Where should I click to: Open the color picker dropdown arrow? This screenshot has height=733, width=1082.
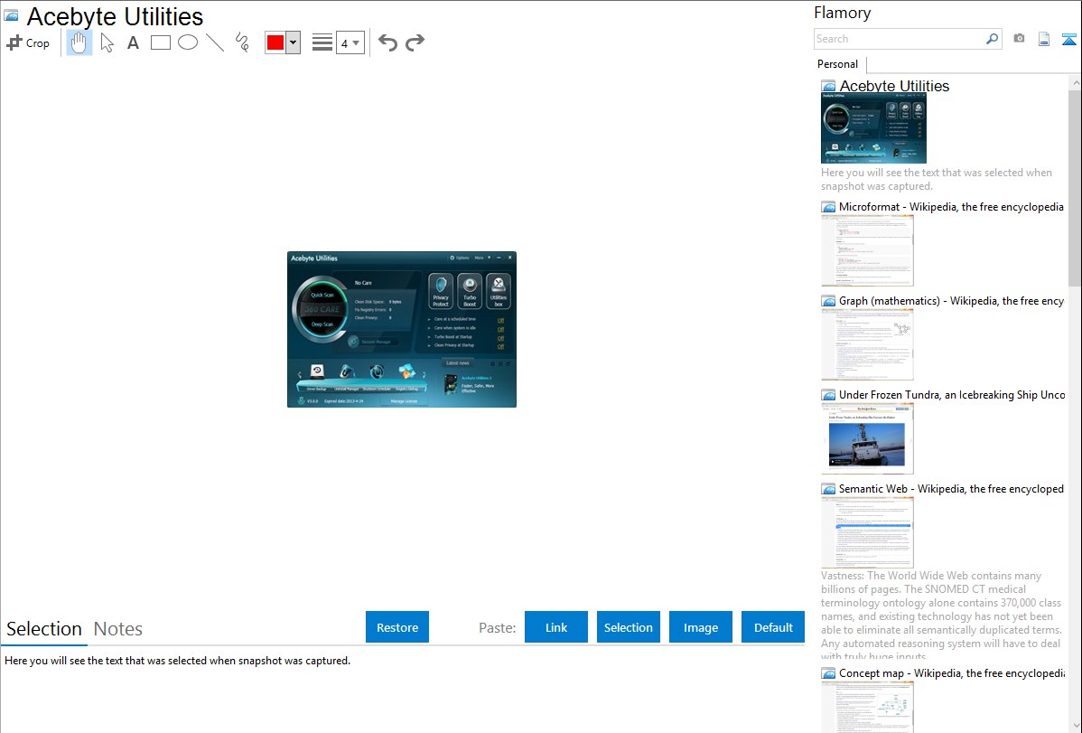point(293,42)
